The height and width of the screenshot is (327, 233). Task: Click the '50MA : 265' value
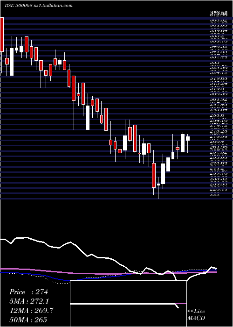(x=28, y=320)
